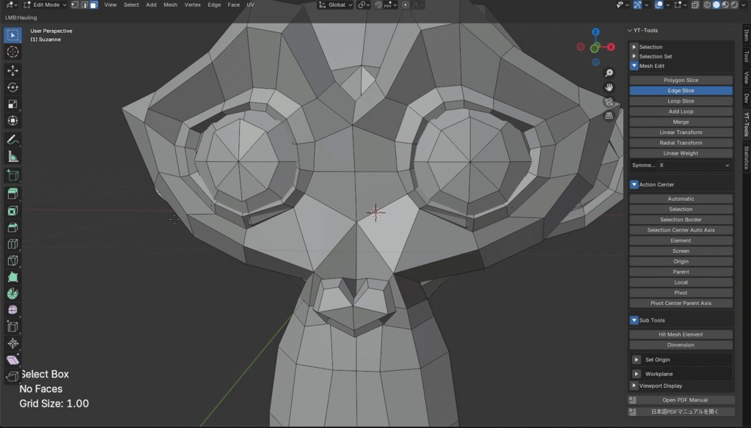The height and width of the screenshot is (428, 751).
Task: Select the Annotate tool
Action: (x=12, y=139)
